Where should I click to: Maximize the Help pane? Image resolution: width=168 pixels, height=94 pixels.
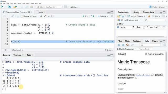click(164, 41)
